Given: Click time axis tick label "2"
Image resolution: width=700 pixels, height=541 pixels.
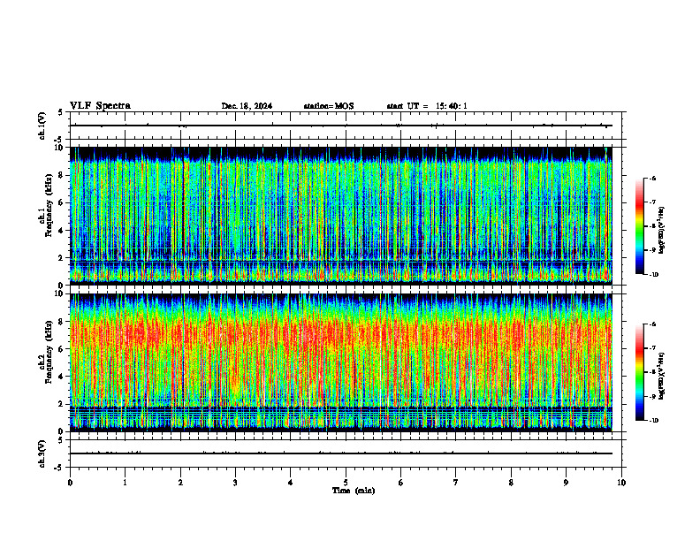Looking at the screenshot, I should (180, 483).
